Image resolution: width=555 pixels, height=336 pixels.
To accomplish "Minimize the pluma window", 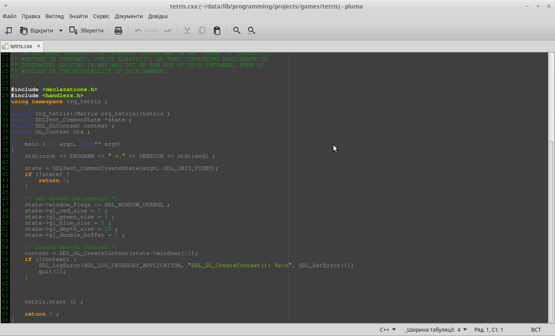I will pyautogui.click(x=527, y=7).
